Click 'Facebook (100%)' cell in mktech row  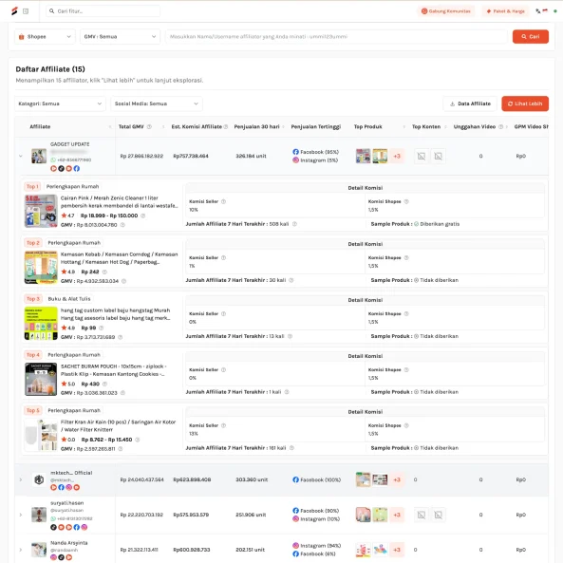pyautogui.click(x=316, y=479)
